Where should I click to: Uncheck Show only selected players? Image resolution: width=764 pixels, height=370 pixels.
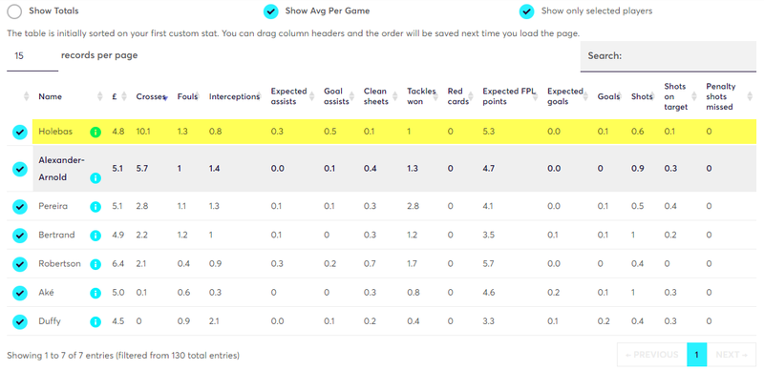pyautogui.click(x=527, y=11)
